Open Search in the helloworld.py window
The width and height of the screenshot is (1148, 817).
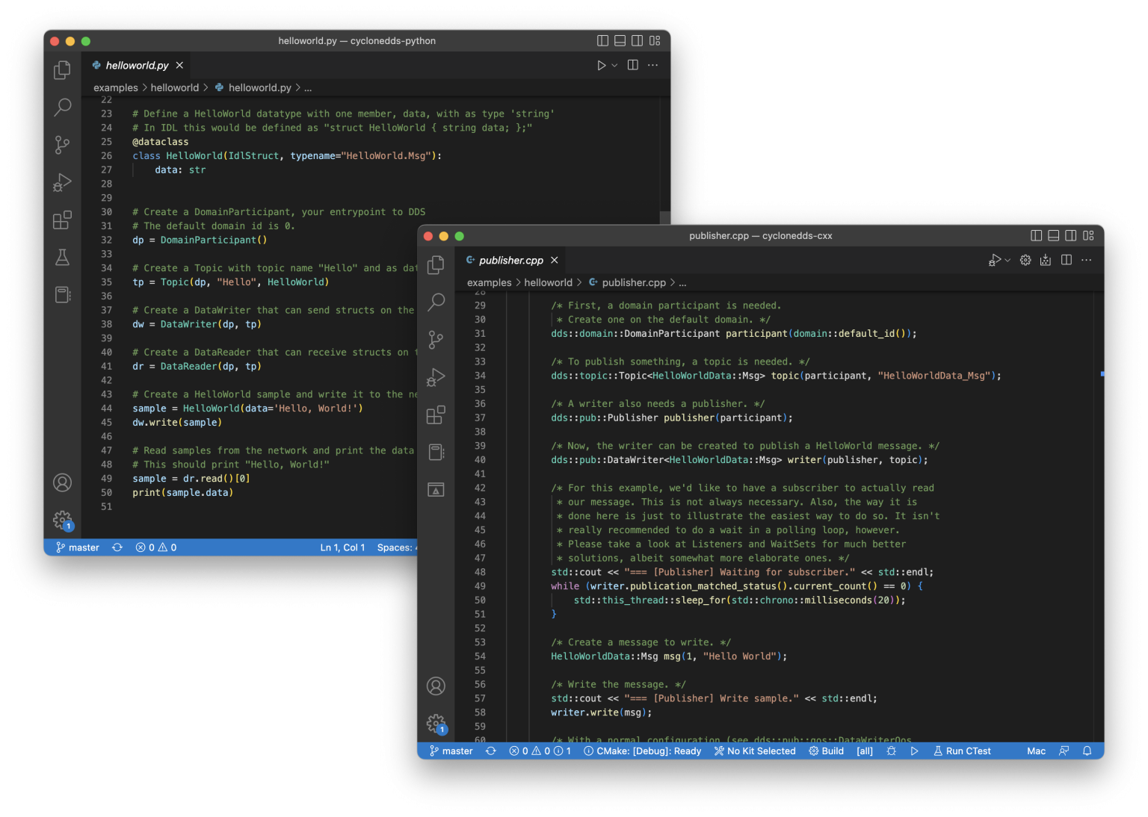[x=63, y=107]
